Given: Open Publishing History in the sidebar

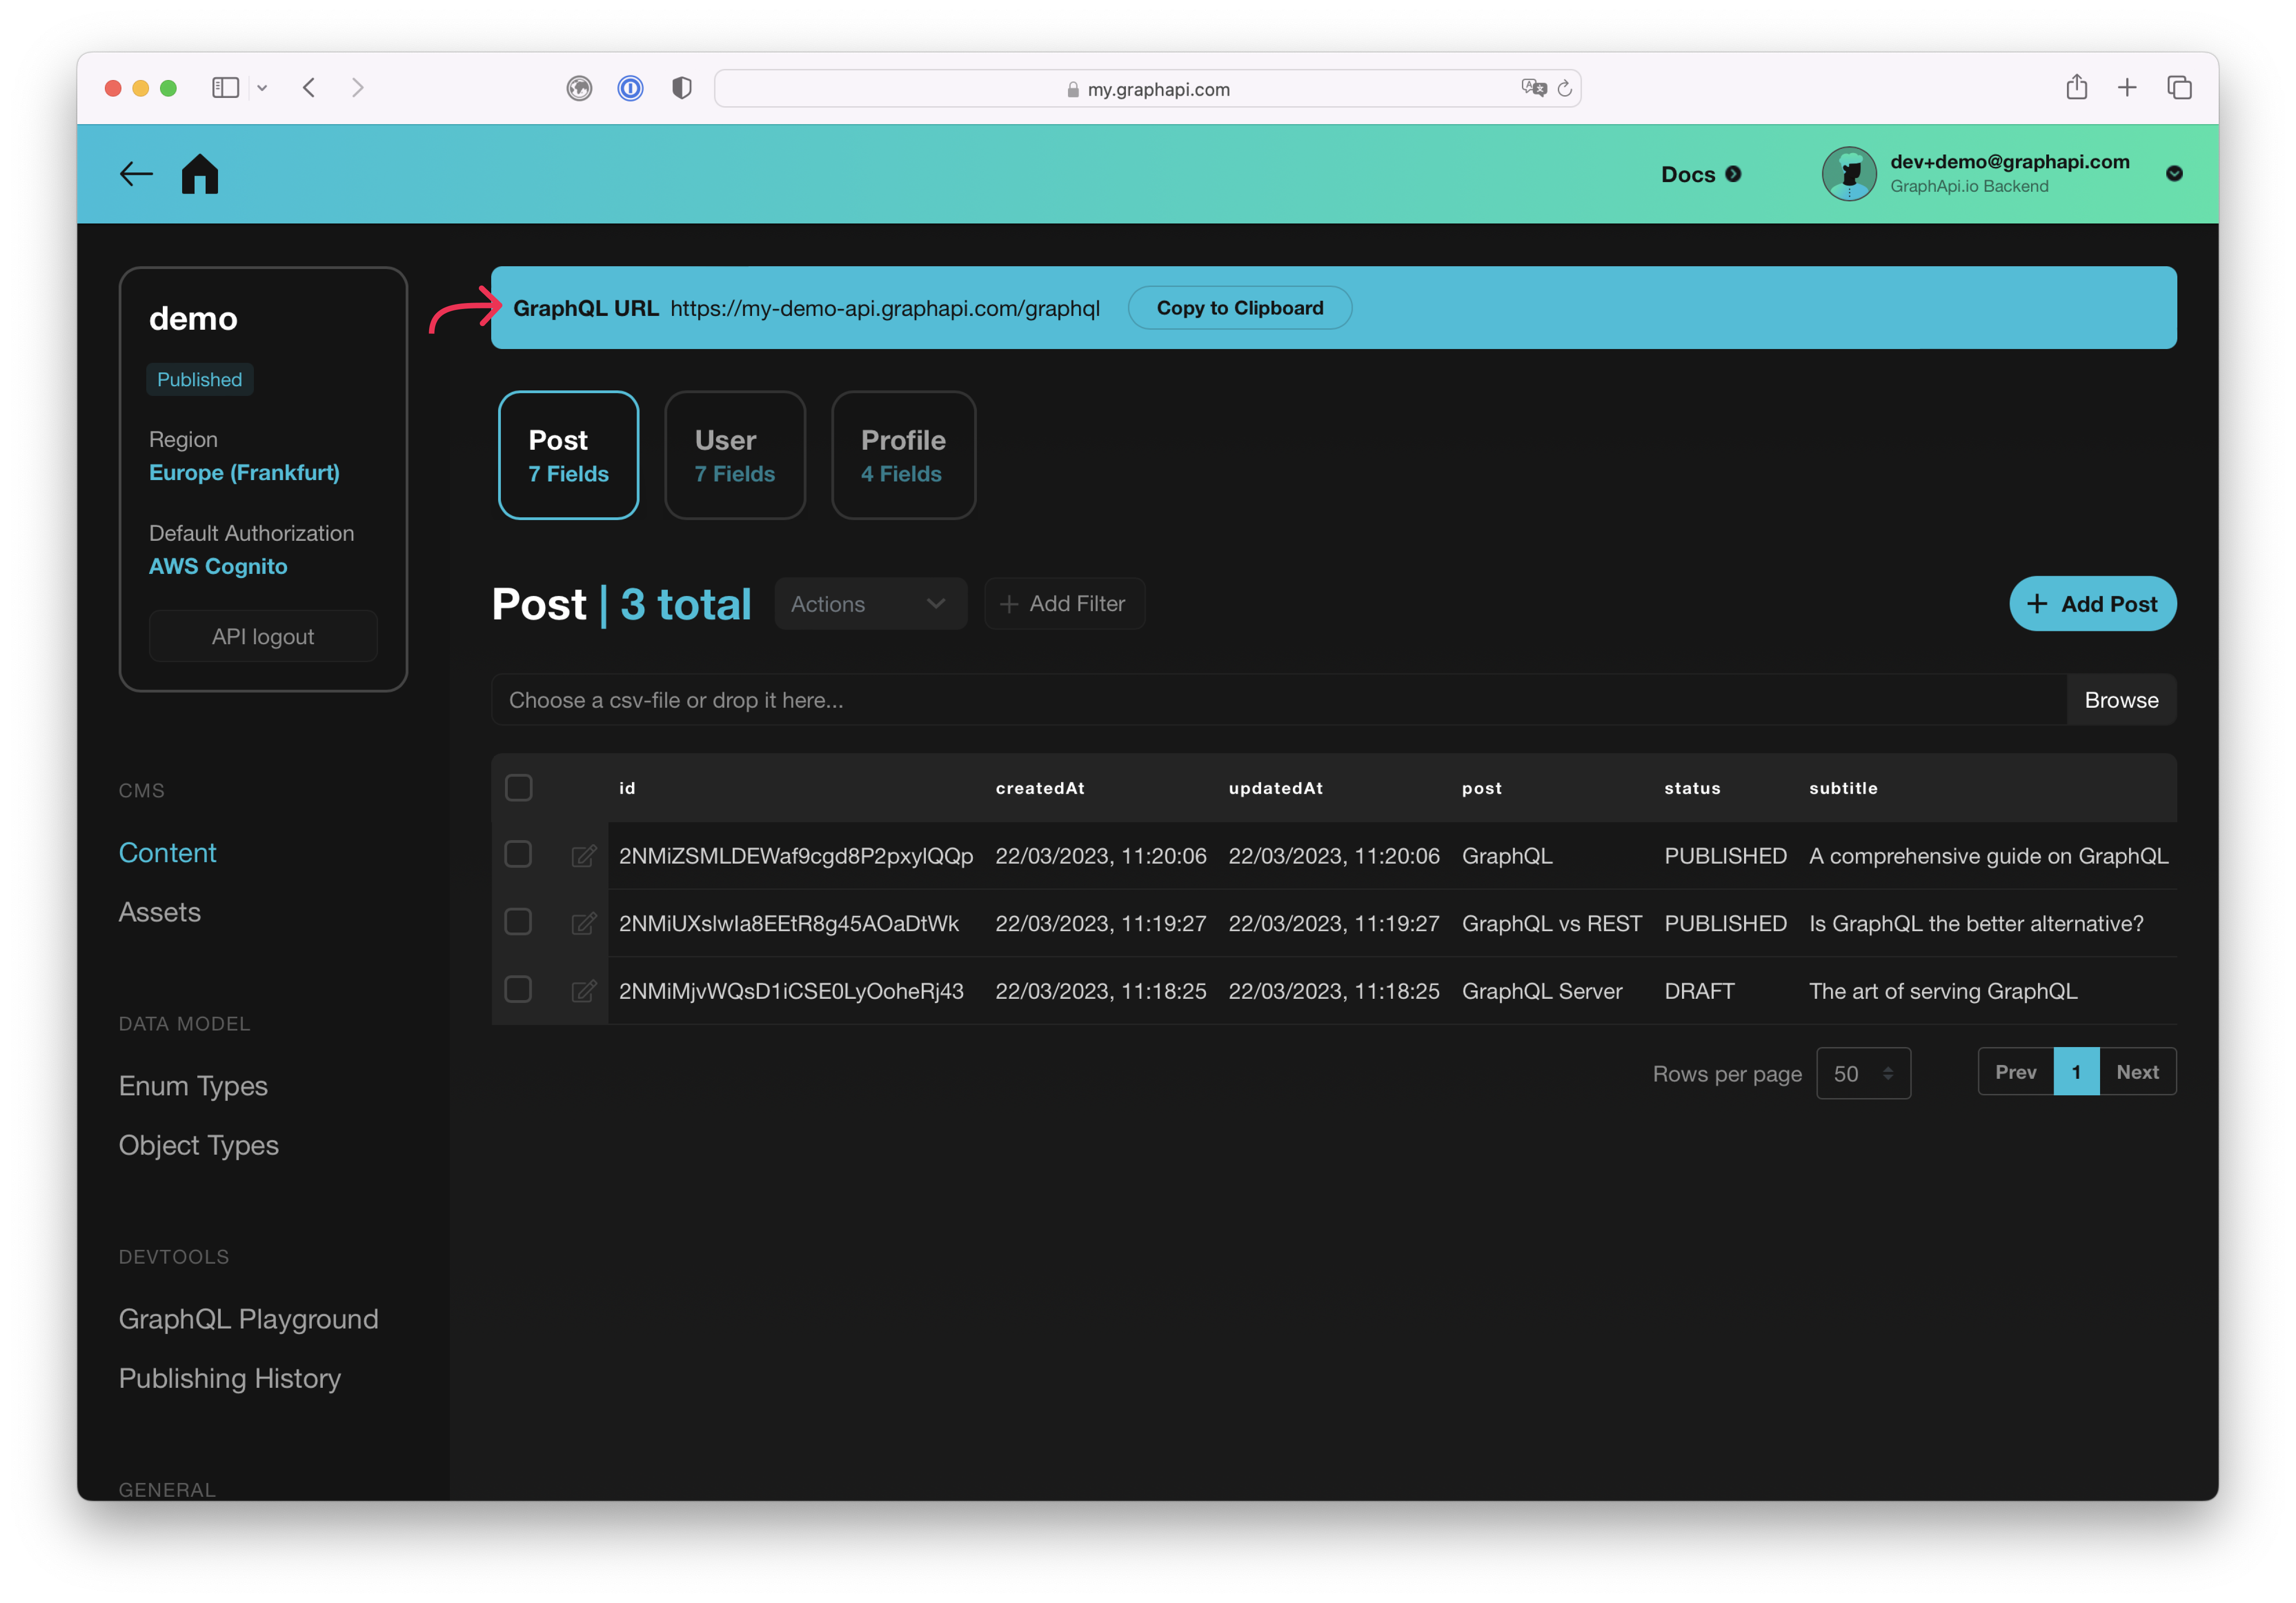Looking at the screenshot, I should click(229, 1378).
